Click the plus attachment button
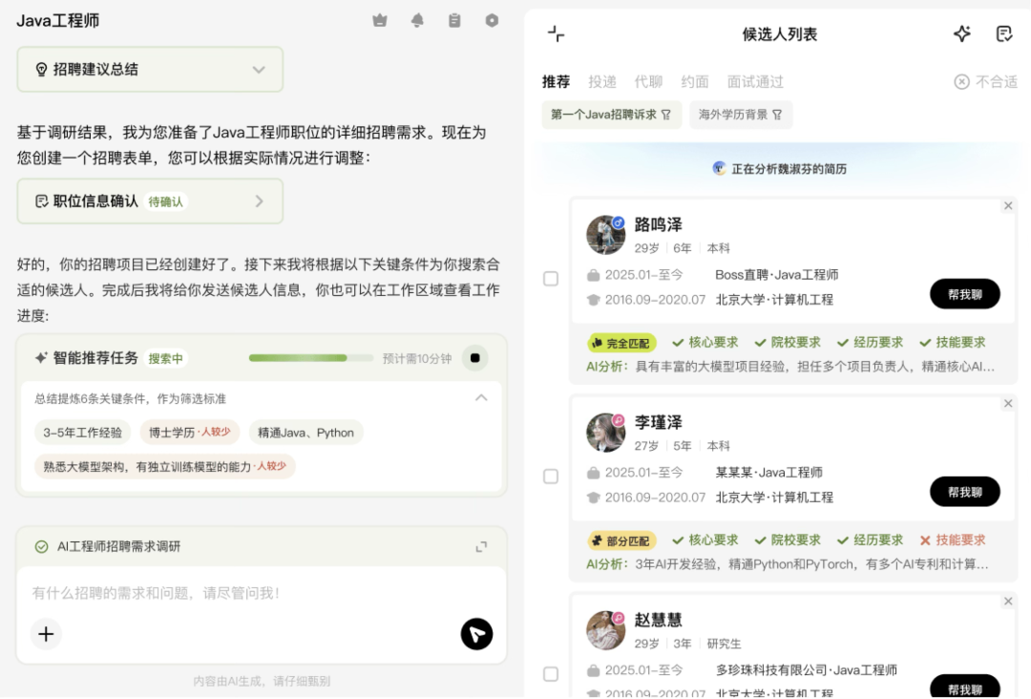This screenshot has height=699, width=1031. (x=46, y=634)
